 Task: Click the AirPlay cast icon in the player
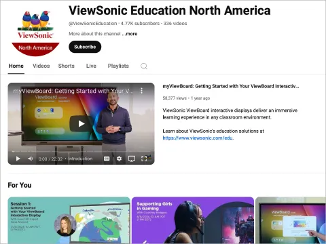(132, 159)
